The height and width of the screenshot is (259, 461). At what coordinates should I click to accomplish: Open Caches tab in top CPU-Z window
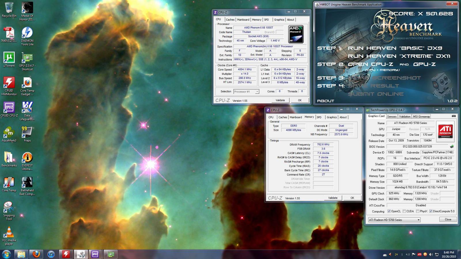point(230,20)
